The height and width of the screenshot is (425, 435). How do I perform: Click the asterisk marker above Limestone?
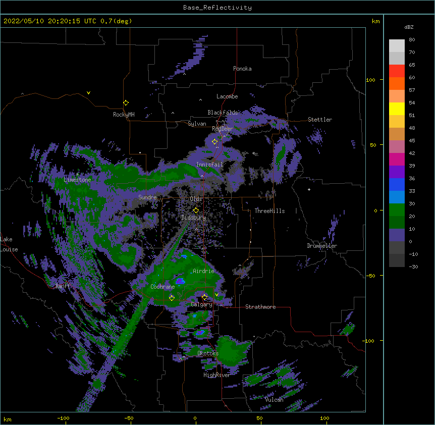pos(77,174)
